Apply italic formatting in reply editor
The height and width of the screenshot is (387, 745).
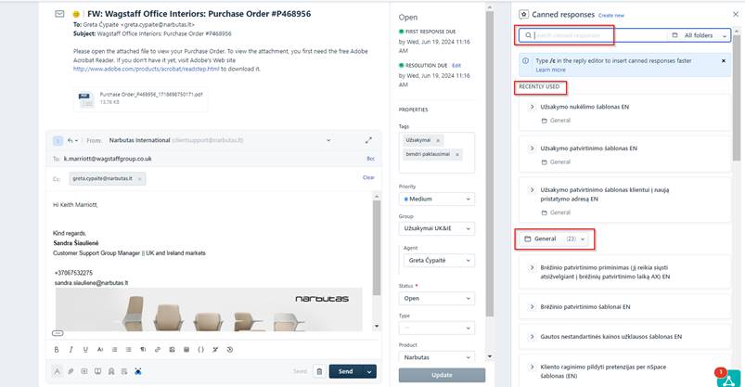[71, 350]
